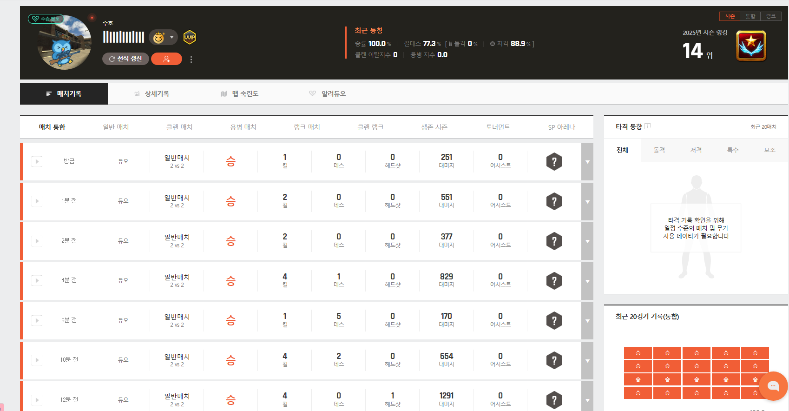Filter matches by 랭크 매치
Screen dimensions: 789x411
pos(307,127)
